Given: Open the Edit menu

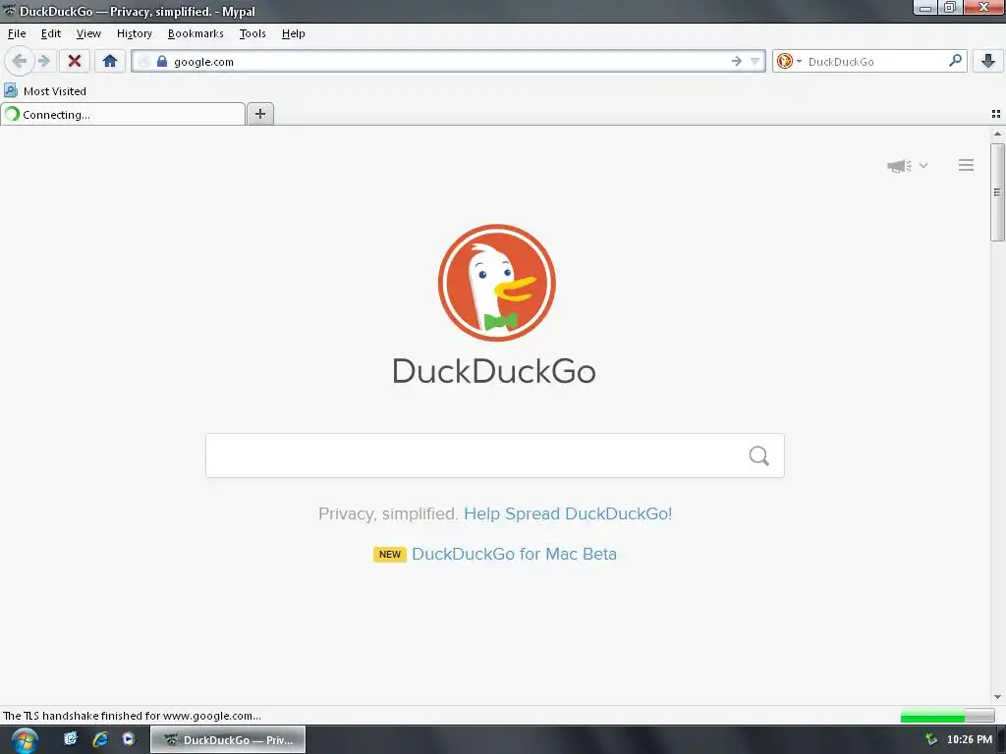Looking at the screenshot, I should (x=51, y=34).
